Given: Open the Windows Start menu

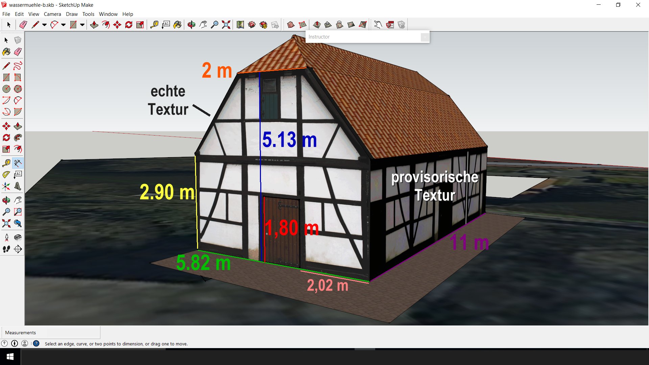Looking at the screenshot, I should point(10,357).
